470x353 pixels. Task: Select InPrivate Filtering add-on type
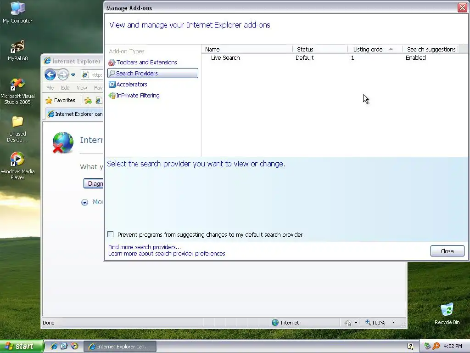(x=134, y=96)
